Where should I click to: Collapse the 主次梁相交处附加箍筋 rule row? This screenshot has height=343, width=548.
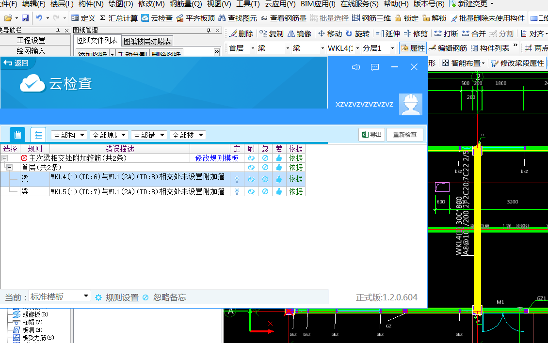point(4,158)
